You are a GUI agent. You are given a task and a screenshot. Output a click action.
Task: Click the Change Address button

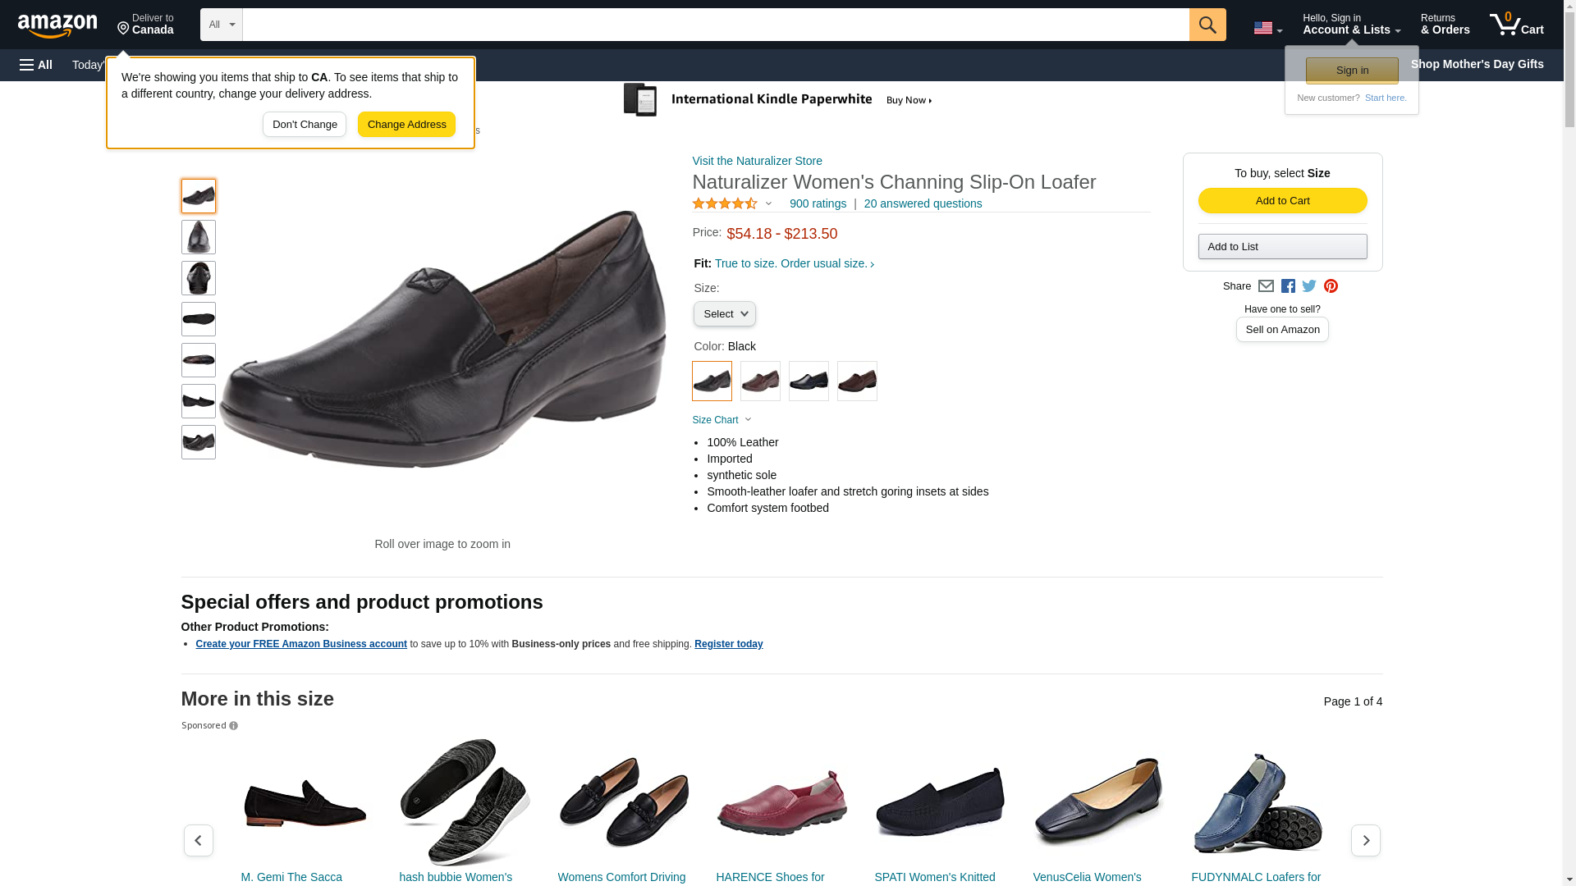pyautogui.click(x=406, y=125)
